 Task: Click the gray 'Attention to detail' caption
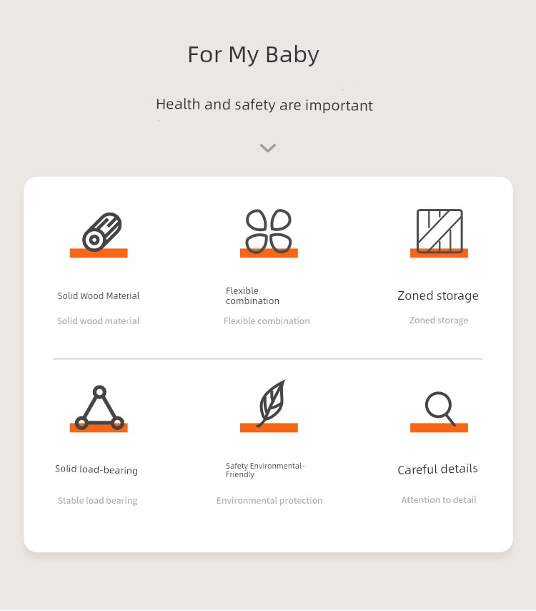point(439,499)
